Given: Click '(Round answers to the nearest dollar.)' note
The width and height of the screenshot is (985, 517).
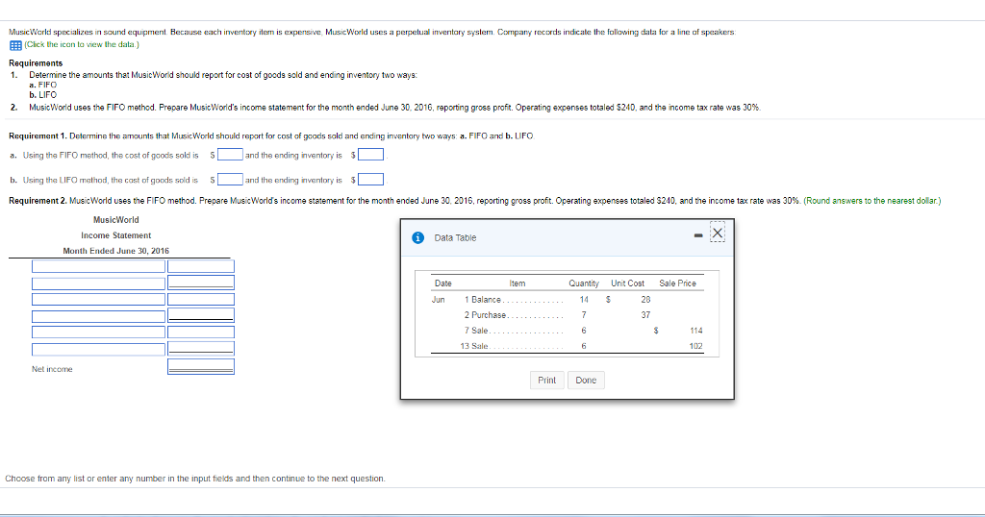Looking at the screenshot, I should pyautogui.click(x=871, y=201).
